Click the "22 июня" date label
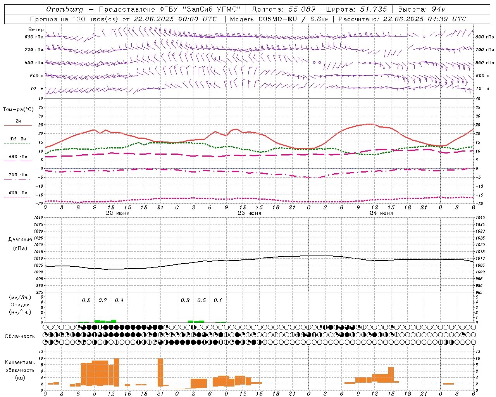The height and width of the screenshot is (397, 496). click(118, 213)
